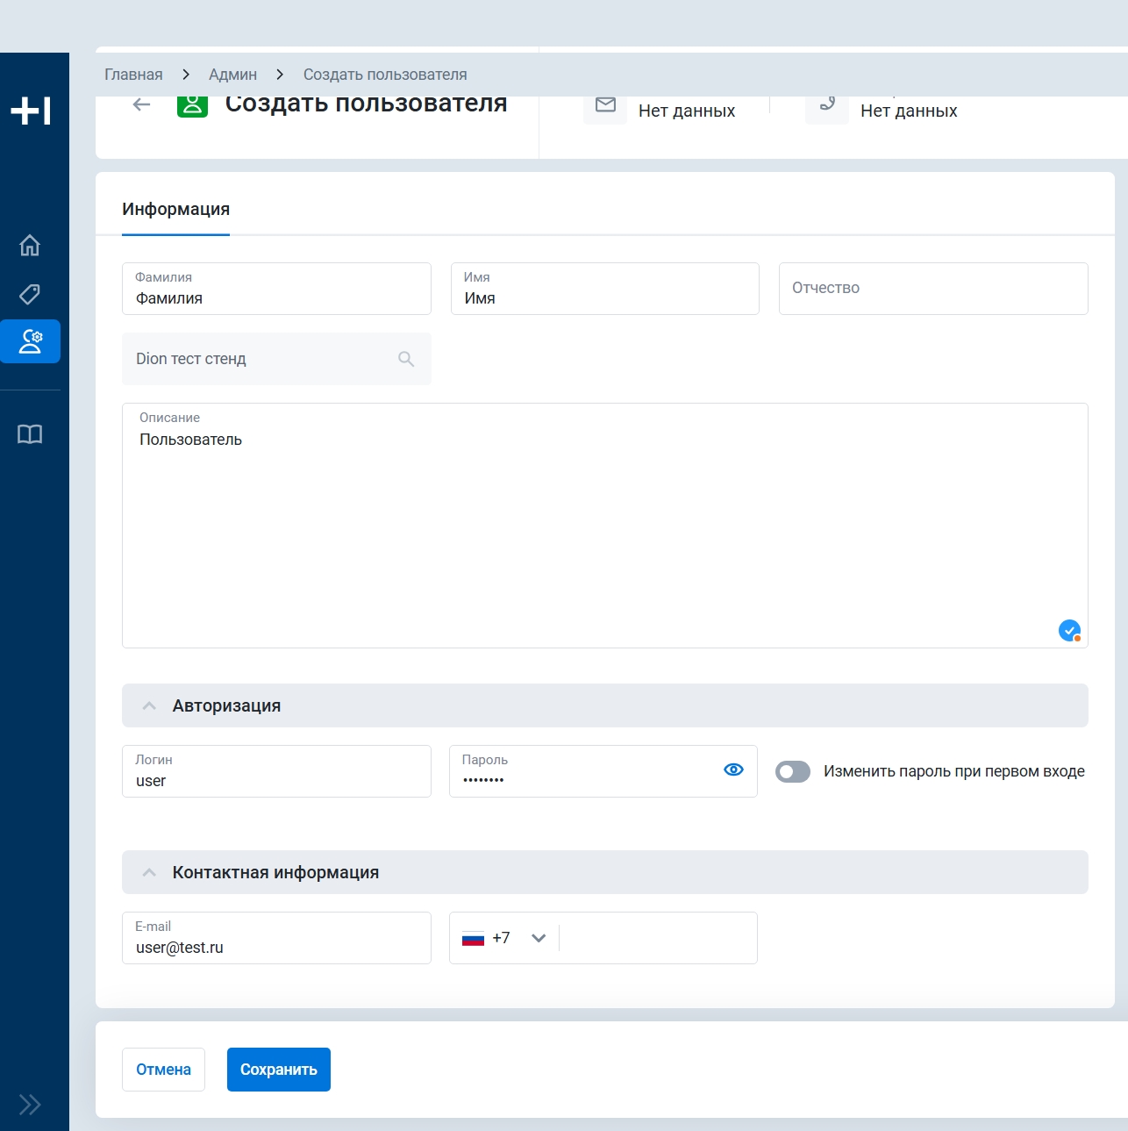Show password using the eye icon
Screen dimensions: 1128x1131
[733, 770]
